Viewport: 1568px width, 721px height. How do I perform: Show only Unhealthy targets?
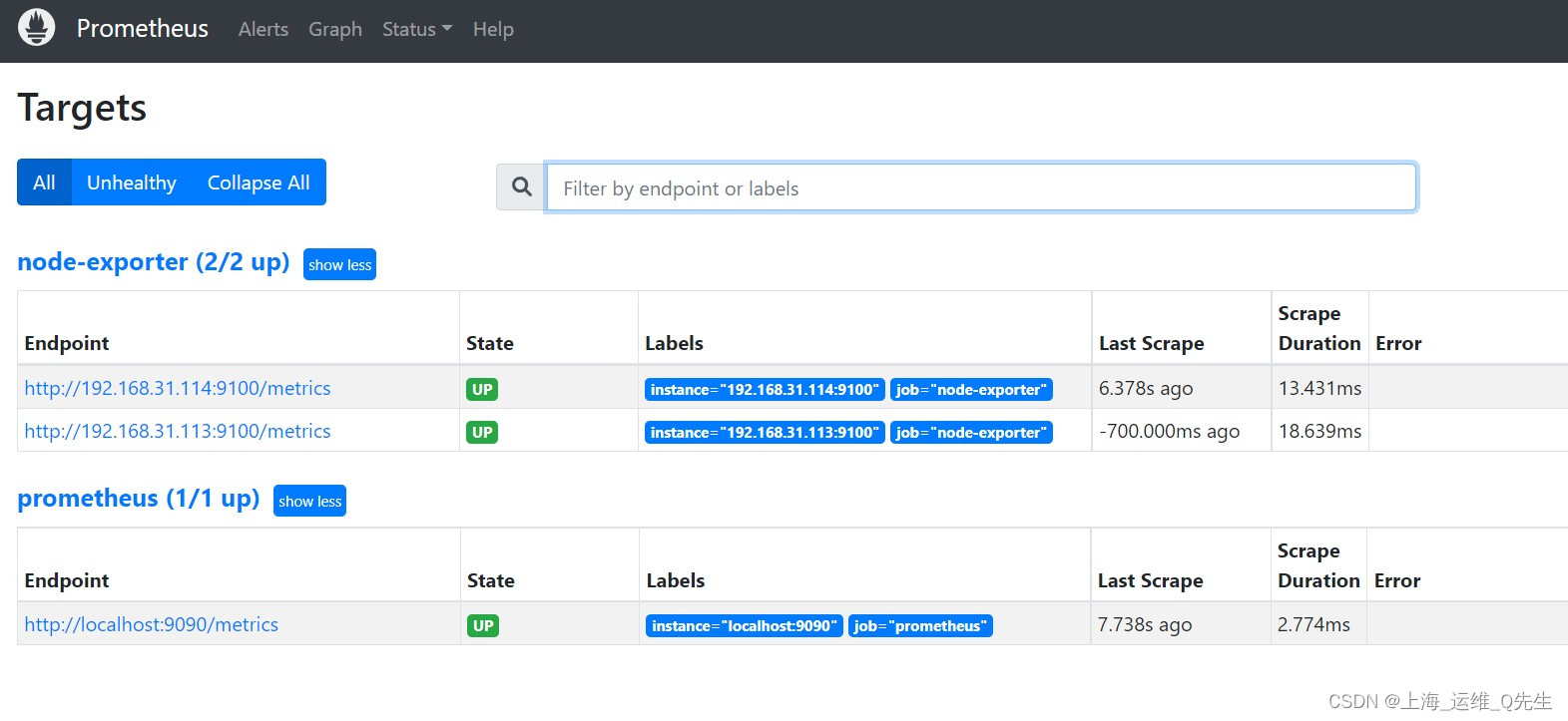(x=131, y=182)
